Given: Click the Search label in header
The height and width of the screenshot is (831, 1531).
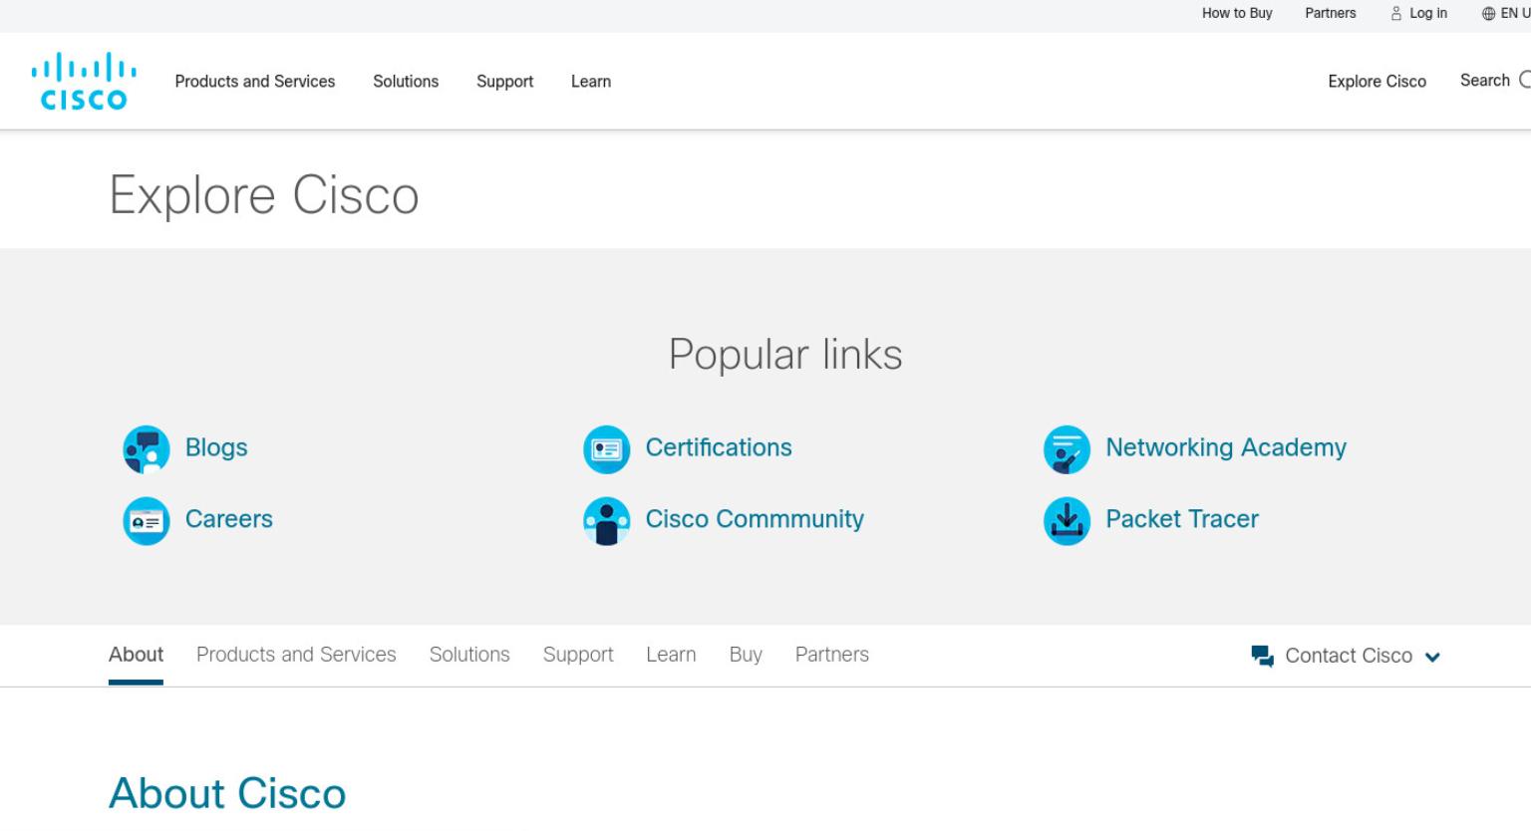Looking at the screenshot, I should 1485,81.
